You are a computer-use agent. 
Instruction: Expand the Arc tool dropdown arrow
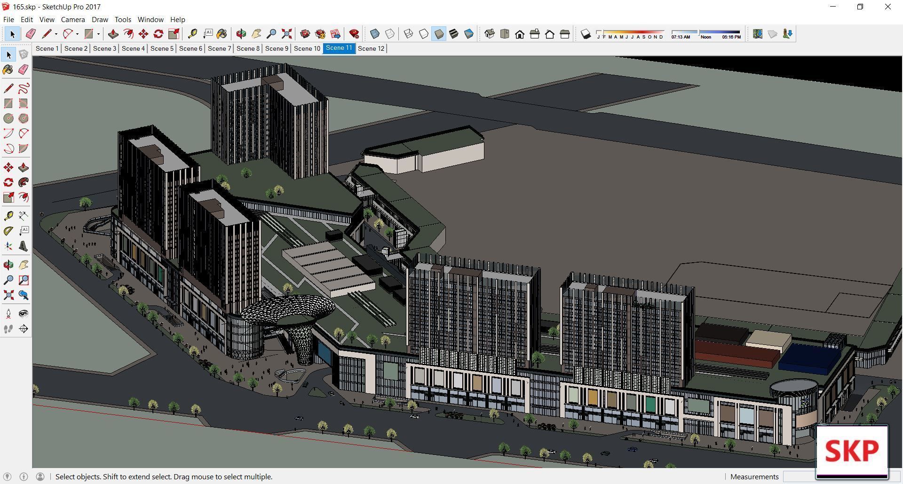pyautogui.click(x=77, y=34)
